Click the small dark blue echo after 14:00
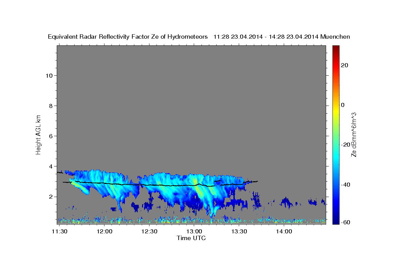Image resolution: width=403 pixels, height=269 pixels. coord(286,202)
